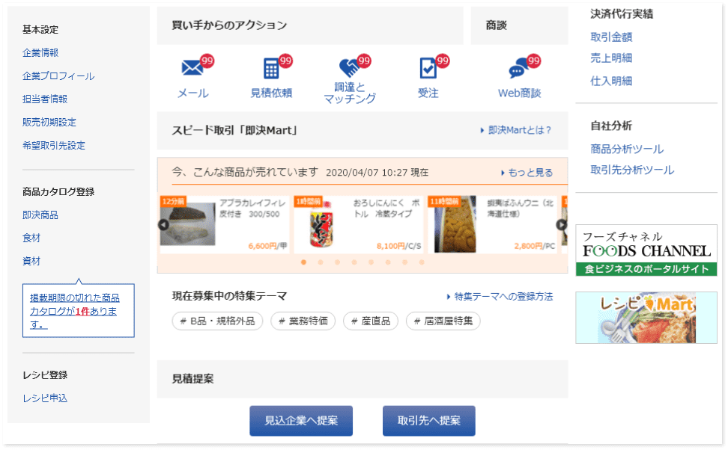Open the FOODS CHANNEL banner
This screenshot has width=728, height=450.
point(646,250)
